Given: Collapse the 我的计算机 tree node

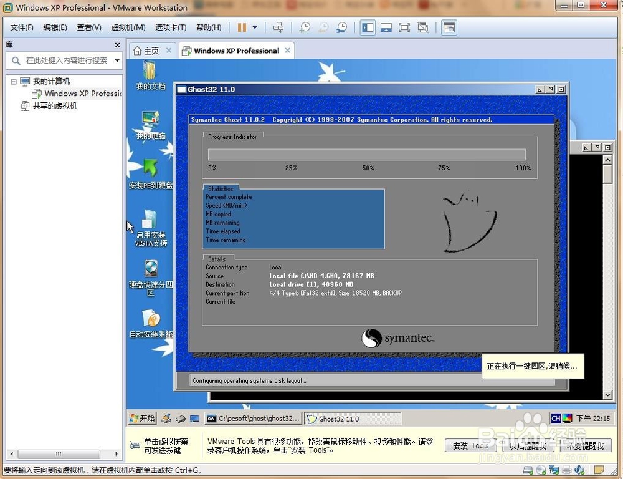Looking at the screenshot, I should coord(14,82).
